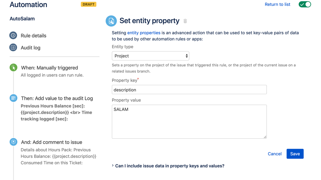Click the Property value SALAM textarea
The height and width of the screenshot is (180, 321).
click(189, 122)
